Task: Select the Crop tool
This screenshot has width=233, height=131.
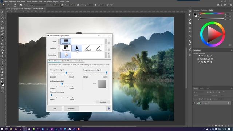Action: (3, 25)
